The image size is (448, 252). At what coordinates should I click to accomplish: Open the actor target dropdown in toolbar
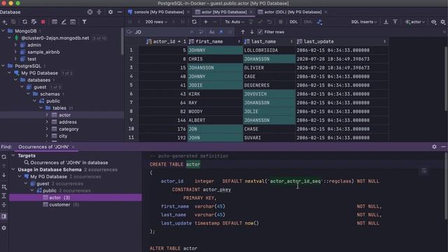point(415,22)
